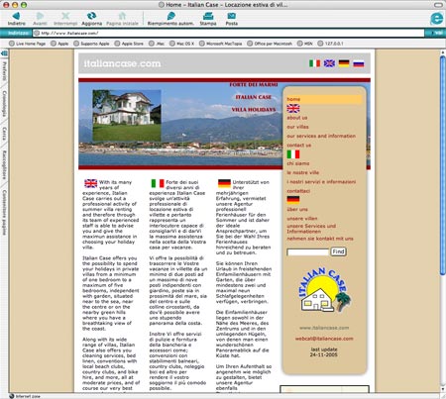
Task: Click the toolbar collapse button in title bar
Action: (x=438, y=5)
